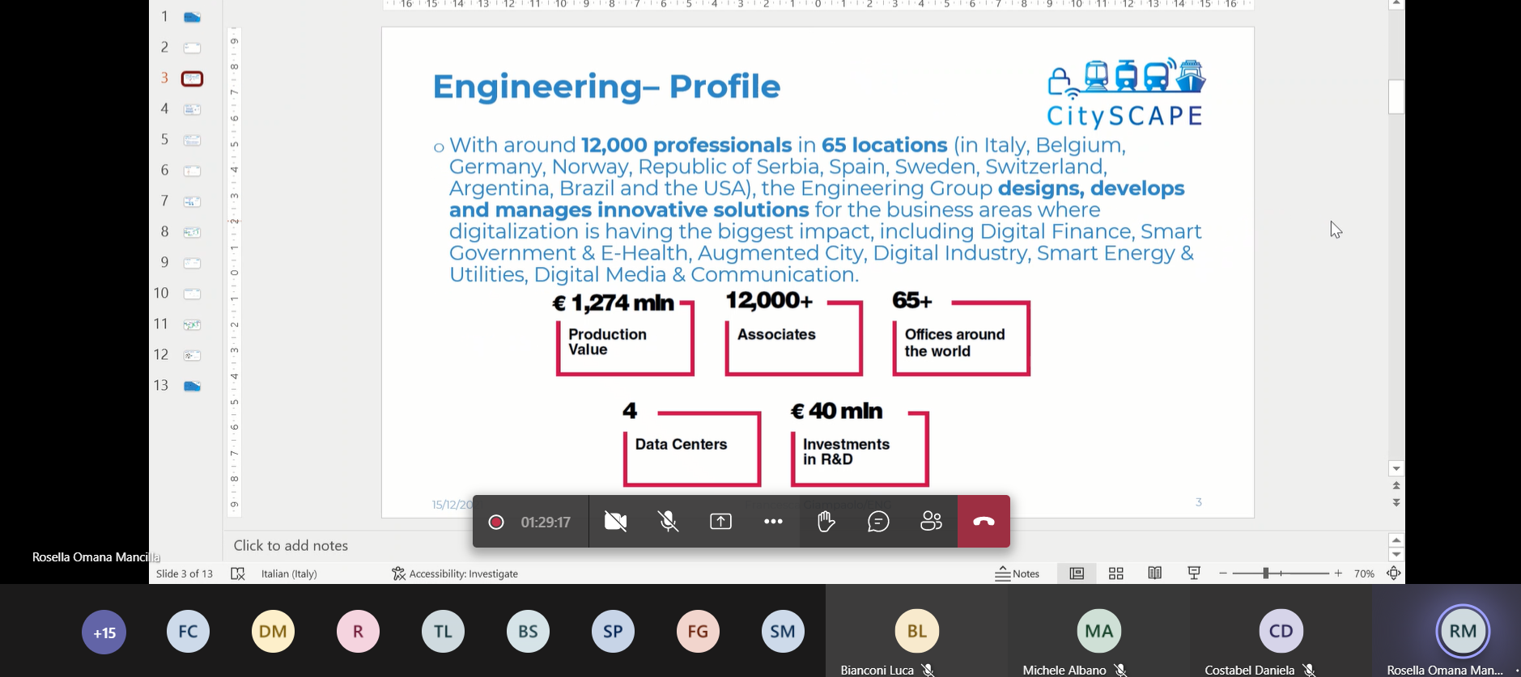Toggle the Notes pane in status bar

[1018, 573]
